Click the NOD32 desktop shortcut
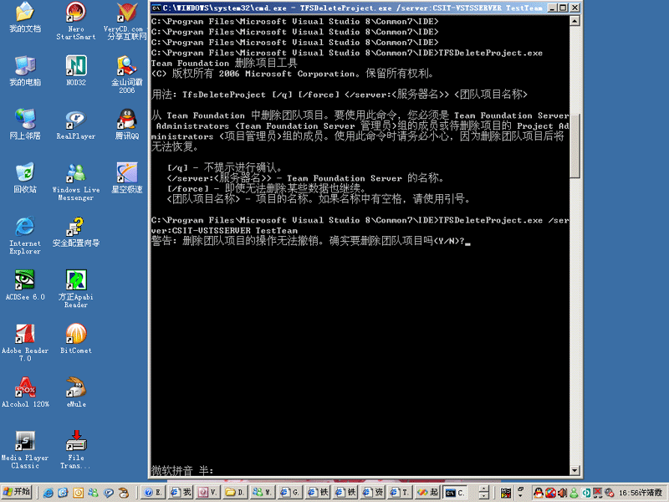Screen dimensions: 669x502 point(76,71)
